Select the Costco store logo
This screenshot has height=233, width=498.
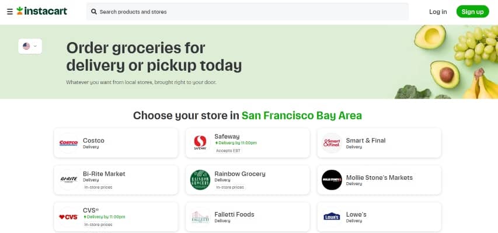68,143
